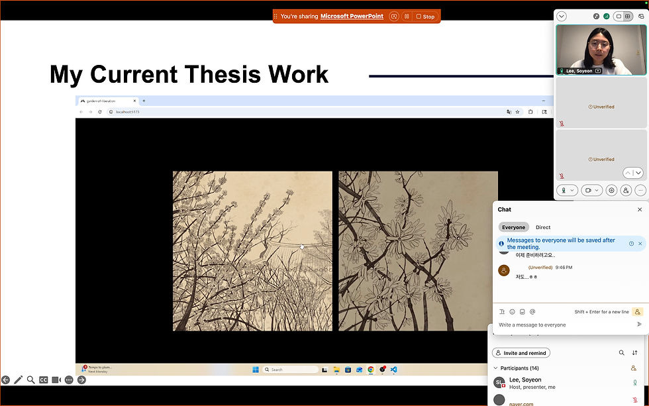Select the pen annotation tool on slide
649x406 pixels.
tap(19, 380)
